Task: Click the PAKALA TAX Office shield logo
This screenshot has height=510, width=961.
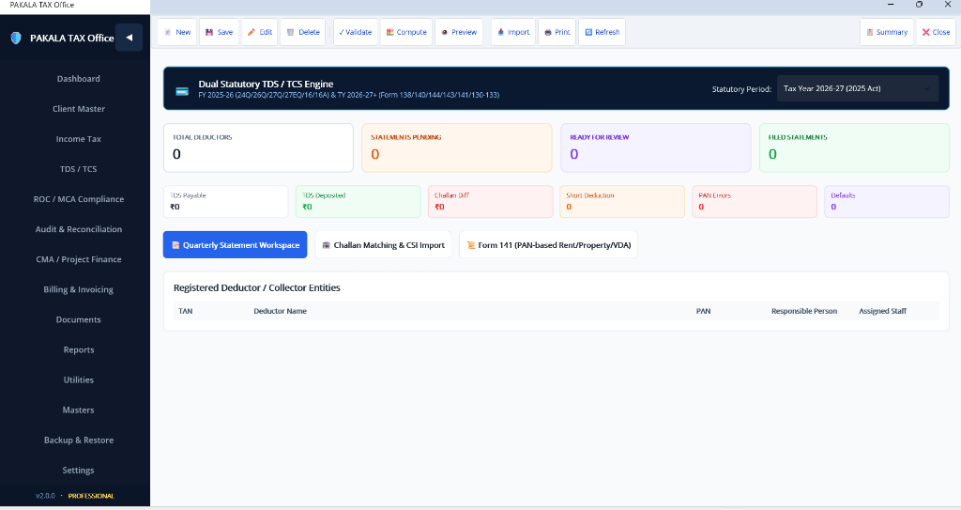Action: [16, 39]
